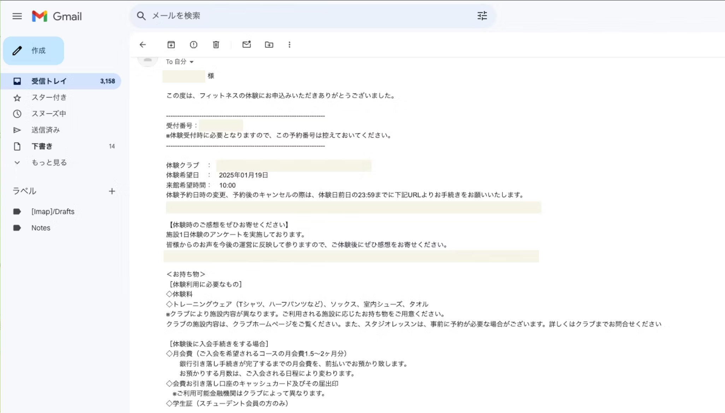Viewport: 725px width, 413px height.
Task: Delete the email with the trash icon
Action: tap(216, 44)
